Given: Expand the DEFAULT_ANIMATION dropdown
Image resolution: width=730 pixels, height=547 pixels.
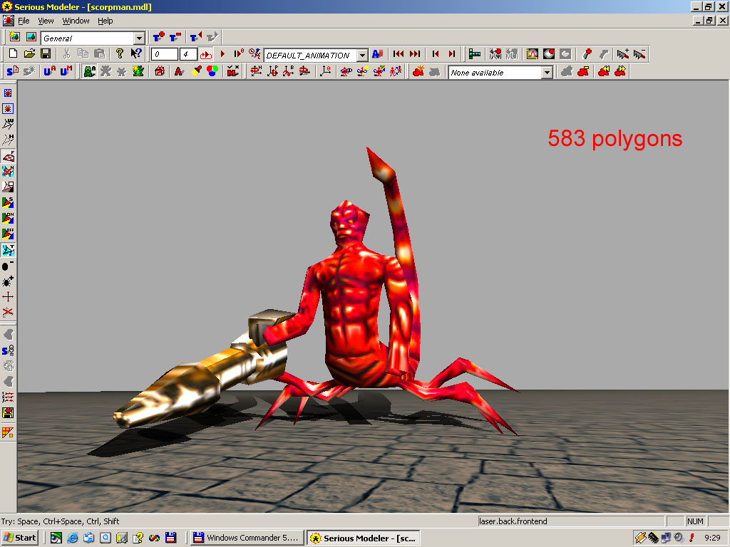Looking at the screenshot, I should (362, 56).
